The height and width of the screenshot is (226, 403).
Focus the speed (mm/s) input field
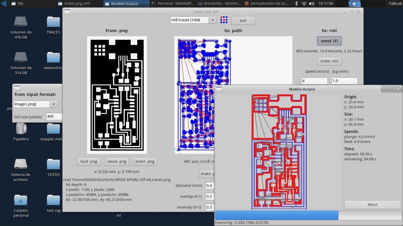tap(314, 81)
